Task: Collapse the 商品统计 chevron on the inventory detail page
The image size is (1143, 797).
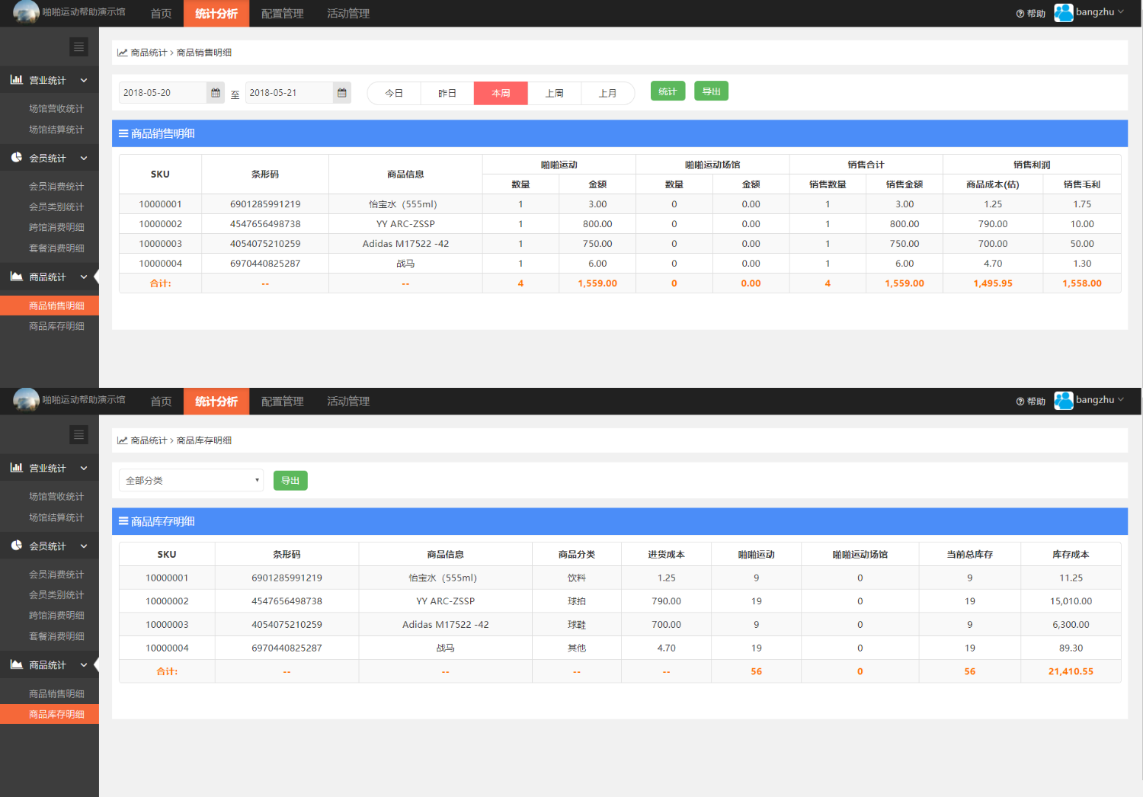Action: click(84, 664)
